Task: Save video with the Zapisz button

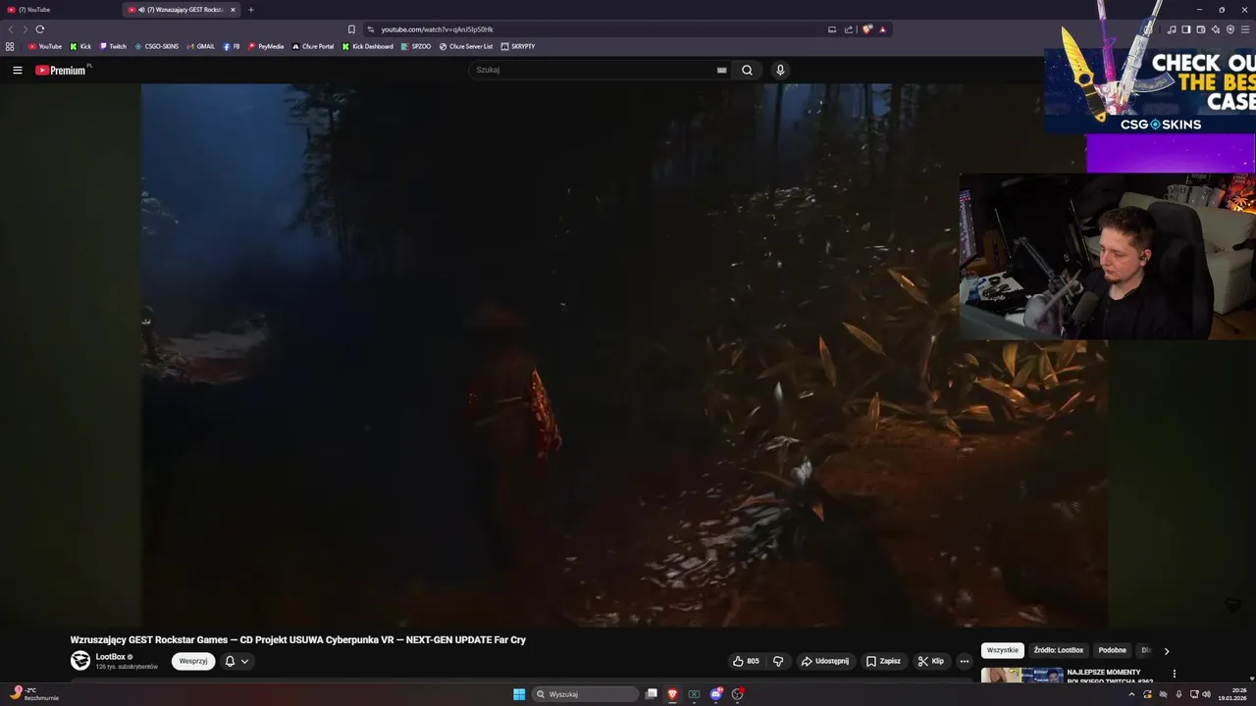Action: coord(883,661)
